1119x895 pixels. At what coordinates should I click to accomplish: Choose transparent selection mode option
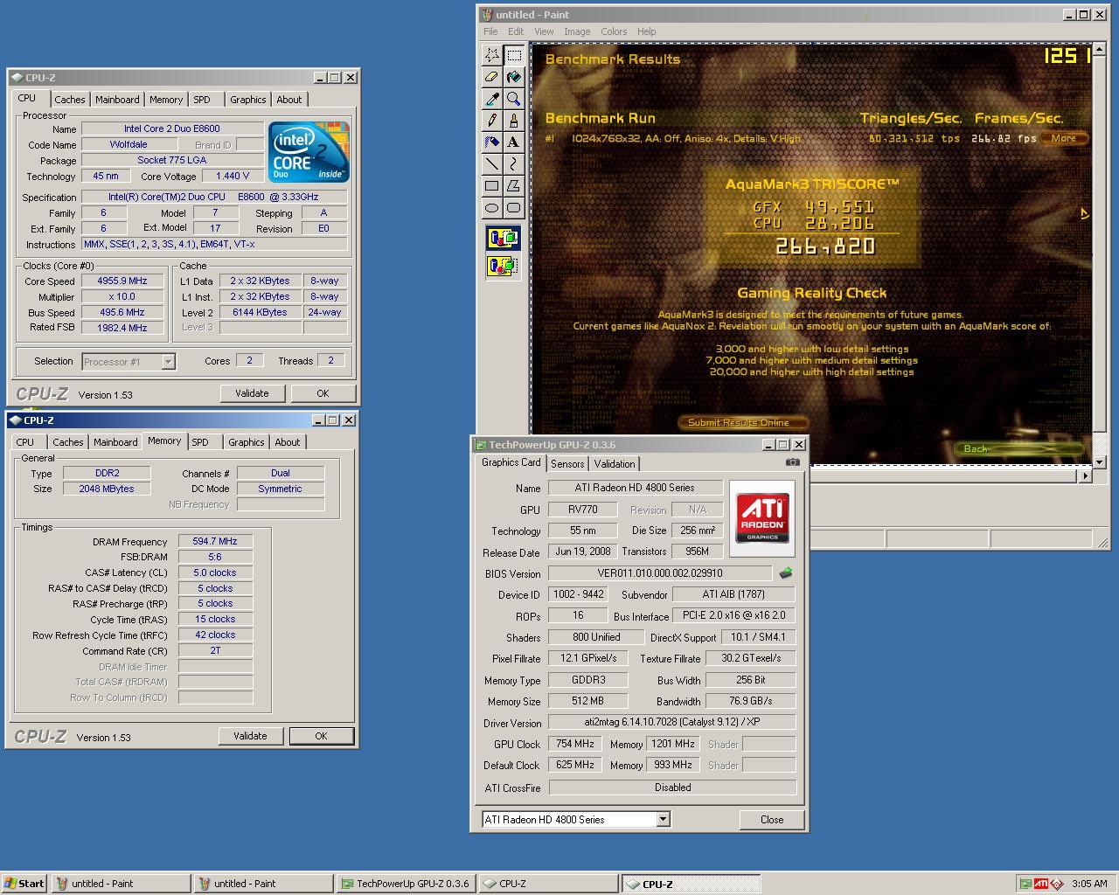[503, 265]
